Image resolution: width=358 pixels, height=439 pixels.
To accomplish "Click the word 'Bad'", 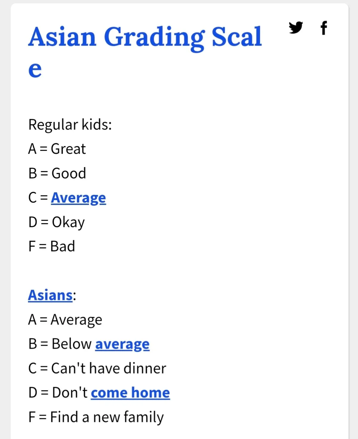I will coord(63,247).
